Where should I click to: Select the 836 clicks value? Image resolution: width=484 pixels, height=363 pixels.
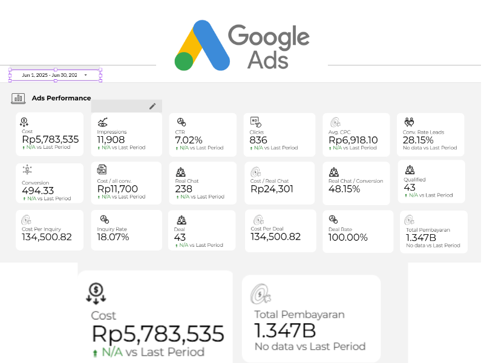[258, 140]
